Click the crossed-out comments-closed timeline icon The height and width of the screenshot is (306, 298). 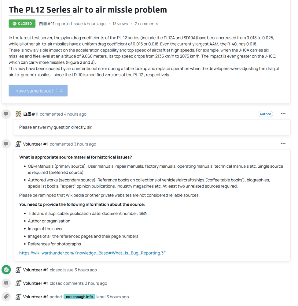(x=6, y=283)
